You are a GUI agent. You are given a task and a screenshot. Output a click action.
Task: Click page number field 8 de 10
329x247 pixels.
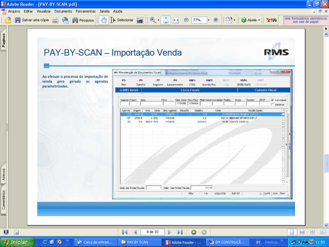(152, 232)
